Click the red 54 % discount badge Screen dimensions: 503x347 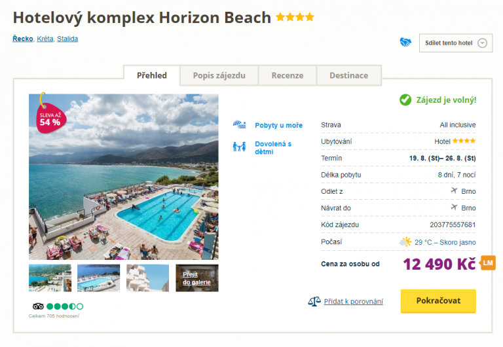pyautogui.click(x=49, y=117)
